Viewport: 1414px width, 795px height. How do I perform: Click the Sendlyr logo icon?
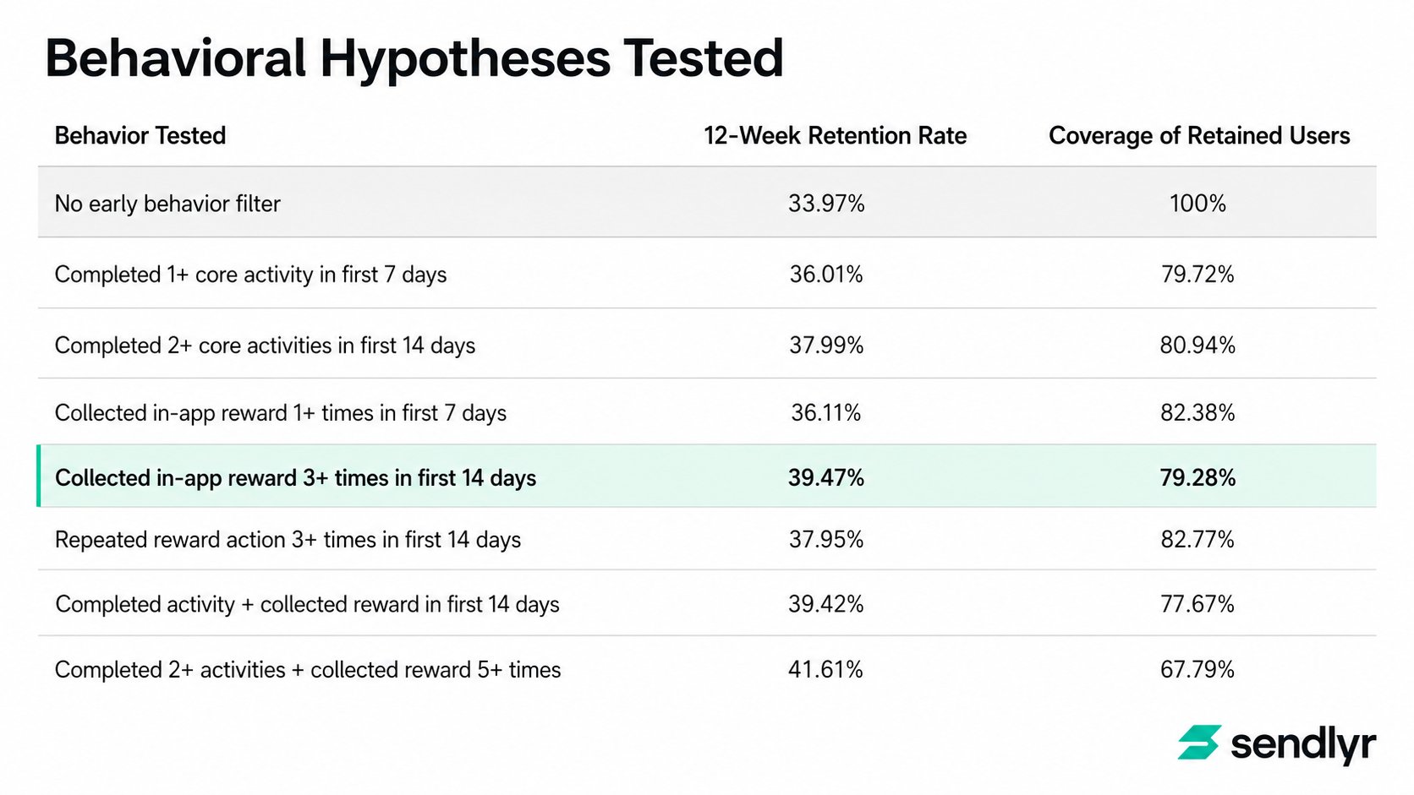click(x=1199, y=743)
